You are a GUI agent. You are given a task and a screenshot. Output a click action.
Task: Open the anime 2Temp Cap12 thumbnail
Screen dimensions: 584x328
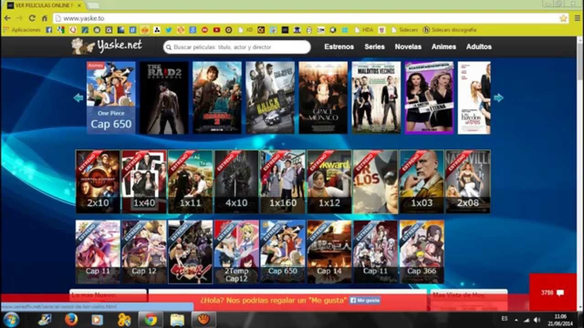click(237, 252)
